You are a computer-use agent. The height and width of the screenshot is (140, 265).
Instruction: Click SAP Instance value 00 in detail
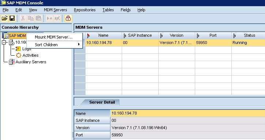188,120
